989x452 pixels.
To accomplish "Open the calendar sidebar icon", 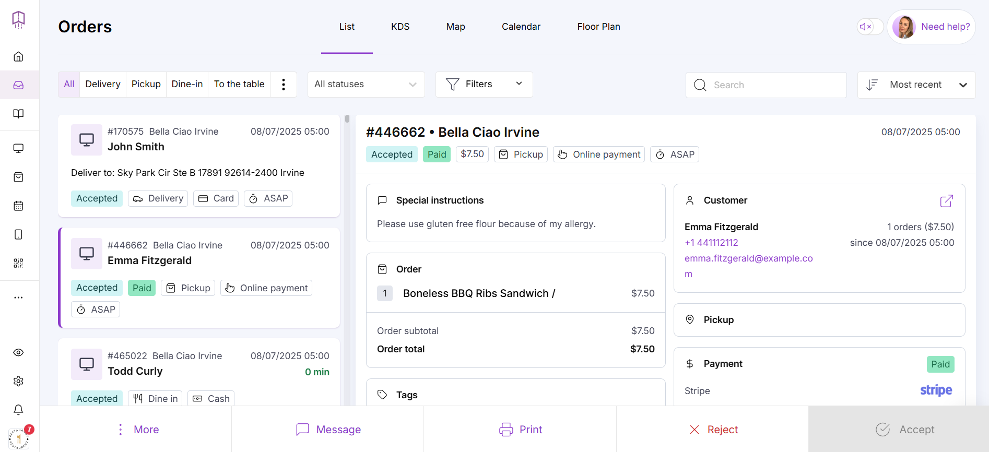I will pyautogui.click(x=18, y=206).
